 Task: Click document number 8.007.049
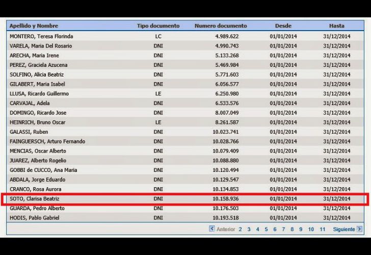pos(227,113)
